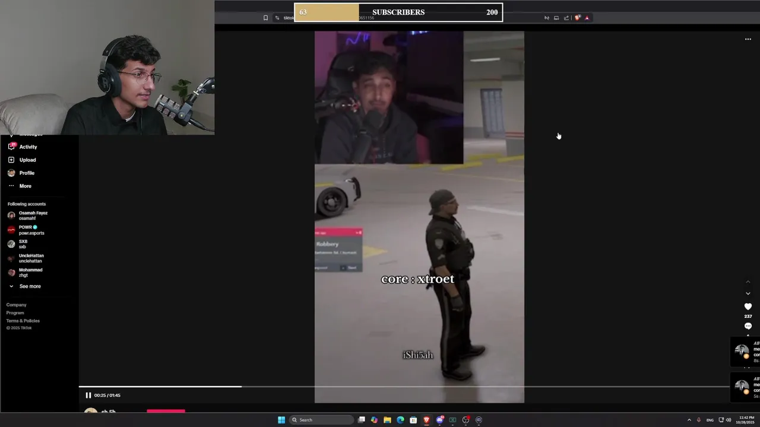Open the Upload page
This screenshot has width=760, height=427.
pyautogui.click(x=22, y=160)
